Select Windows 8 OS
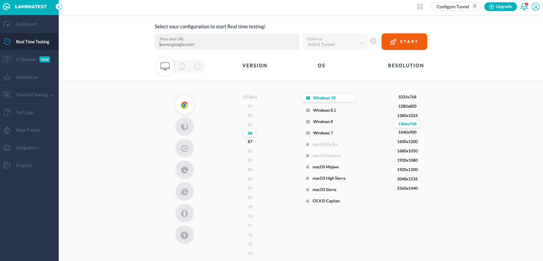Screen dimensions: 543x261 pos(319,122)
